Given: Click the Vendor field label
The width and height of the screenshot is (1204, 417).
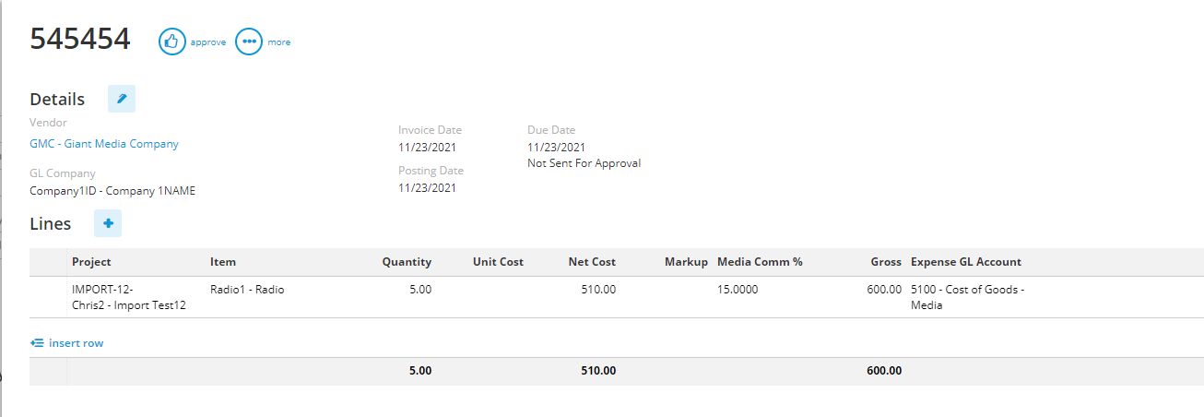Looking at the screenshot, I should [x=48, y=122].
